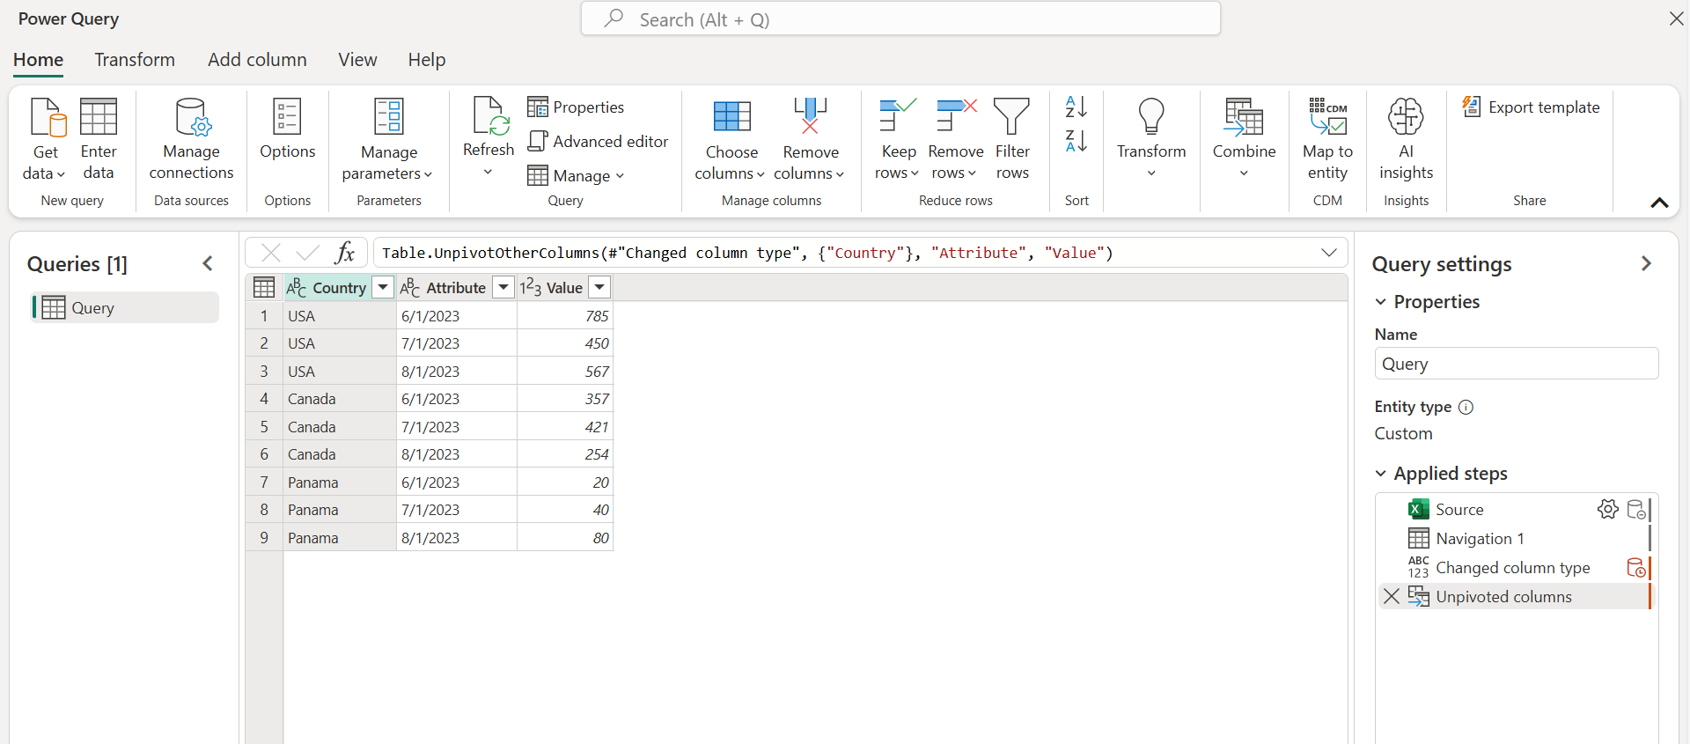Collapse the Applied steps section
1690x744 pixels.
1380,474
